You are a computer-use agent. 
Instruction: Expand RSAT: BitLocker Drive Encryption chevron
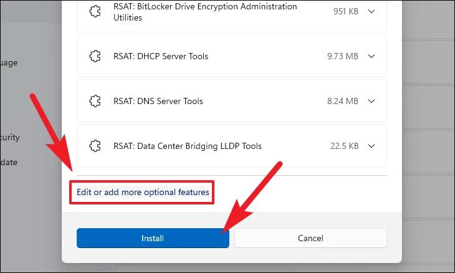(371, 11)
